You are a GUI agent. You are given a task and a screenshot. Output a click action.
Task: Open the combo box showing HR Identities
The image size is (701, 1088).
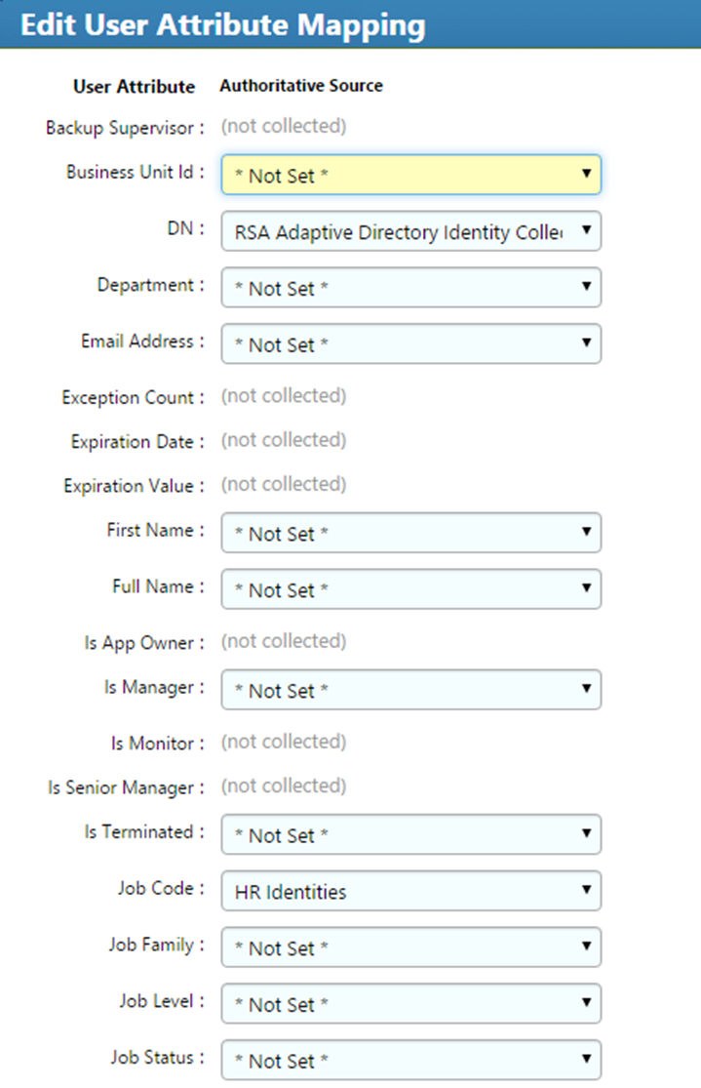click(x=409, y=891)
